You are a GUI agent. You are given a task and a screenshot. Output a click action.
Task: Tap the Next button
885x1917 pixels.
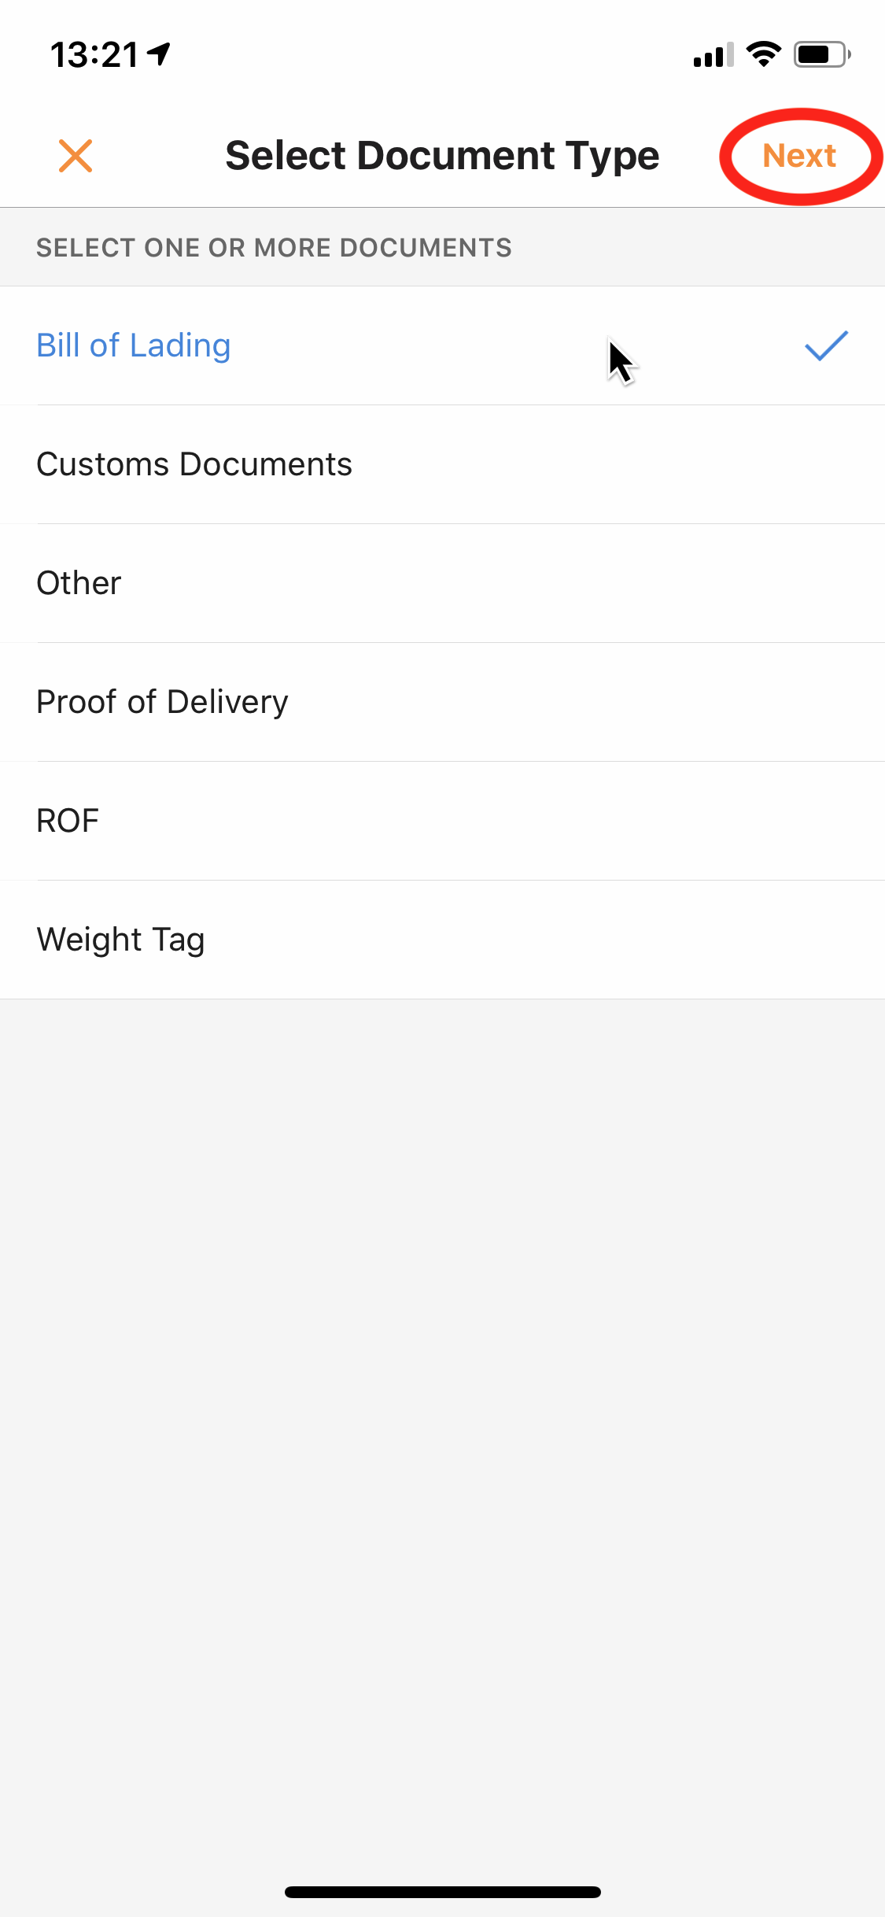[798, 156]
